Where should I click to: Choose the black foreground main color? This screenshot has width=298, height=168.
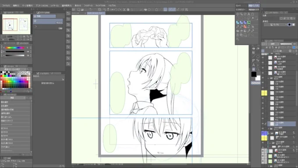(x=254, y=74)
